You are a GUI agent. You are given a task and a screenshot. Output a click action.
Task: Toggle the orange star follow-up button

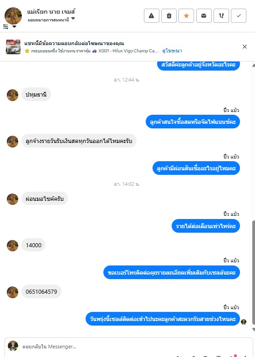186,15
